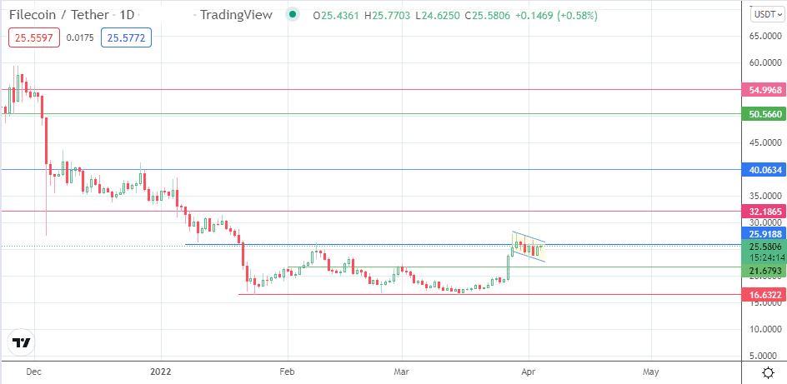Open the USDT currency dropdown
Viewport: 787px width, 384px height.
766,15
